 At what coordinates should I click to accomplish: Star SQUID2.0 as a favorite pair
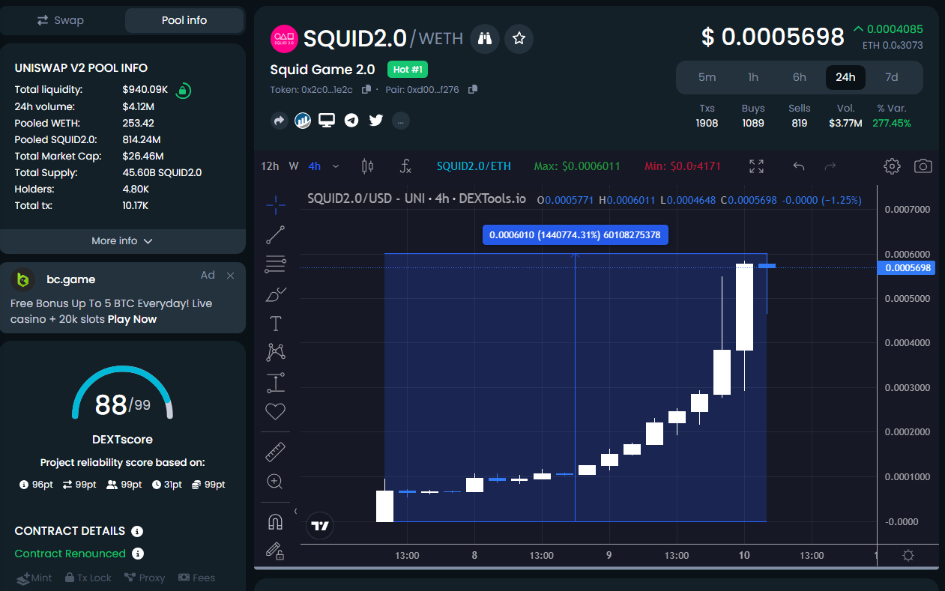click(518, 39)
